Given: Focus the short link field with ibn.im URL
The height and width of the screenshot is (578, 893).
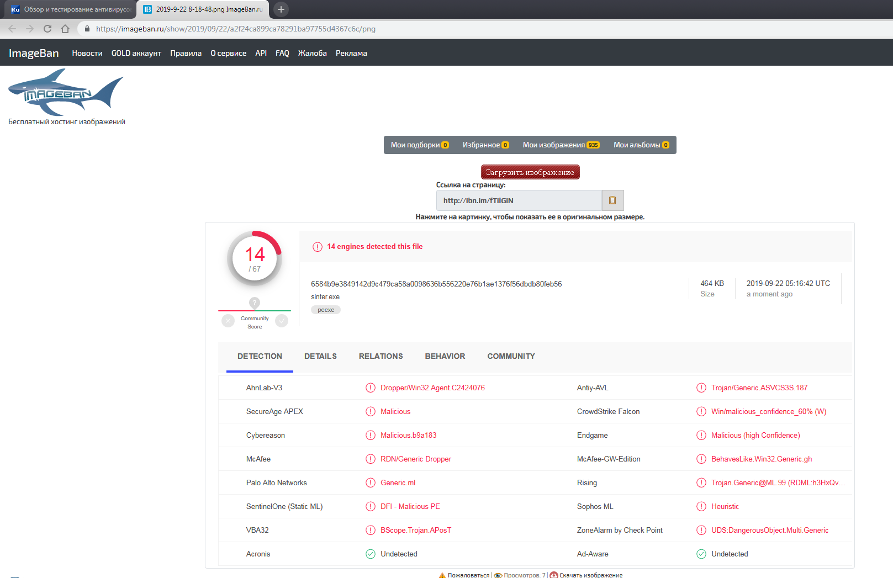Looking at the screenshot, I should pos(519,200).
